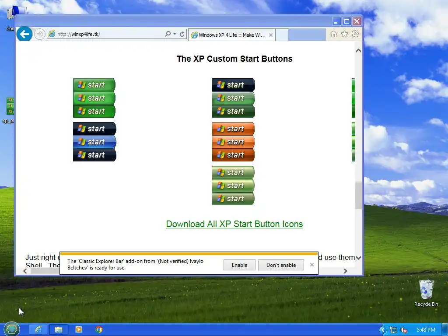This screenshot has width=448, height=336.
Task: Go to browser home page icon
Action: (333, 34)
